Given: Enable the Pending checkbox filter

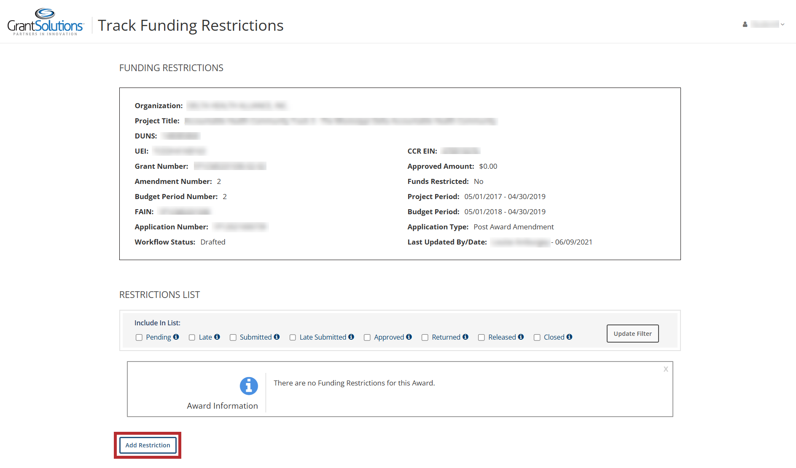Looking at the screenshot, I should pos(139,338).
